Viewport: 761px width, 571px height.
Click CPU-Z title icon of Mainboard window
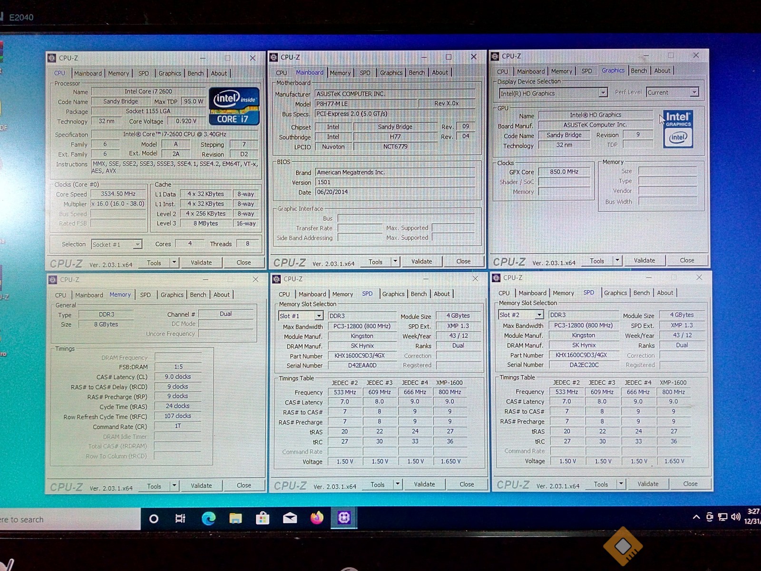tap(273, 57)
